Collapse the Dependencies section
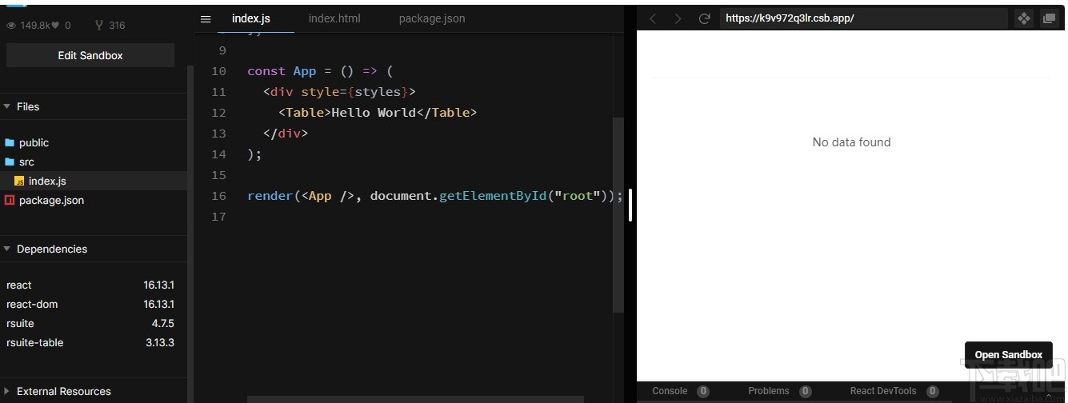The width and height of the screenshot is (1068, 403). tap(7, 249)
